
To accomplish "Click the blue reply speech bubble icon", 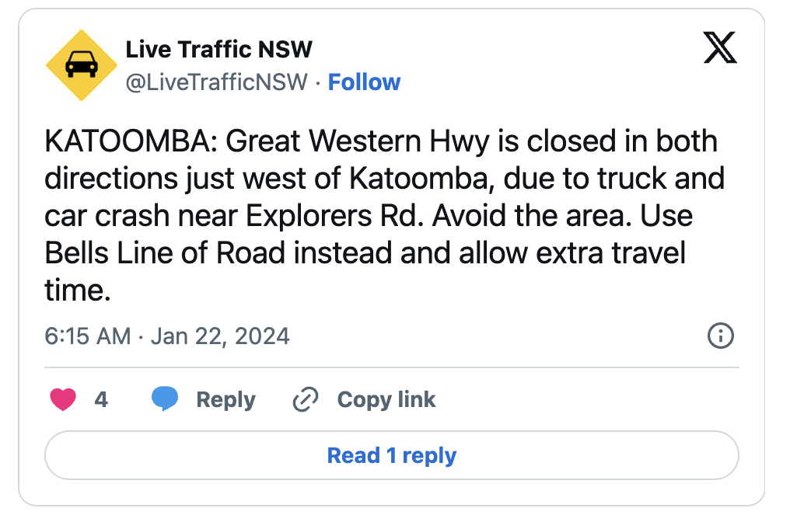I will (x=164, y=399).
